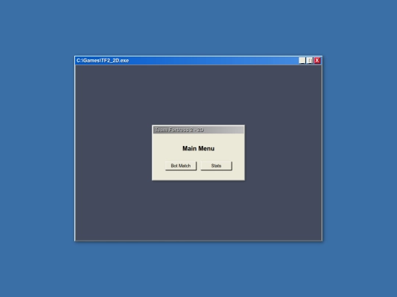This screenshot has width=397, height=297.
Task: Minimize the TF2_2D.exe window
Action: [302, 60]
